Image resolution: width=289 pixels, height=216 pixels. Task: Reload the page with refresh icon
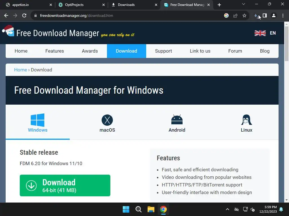(24, 16)
